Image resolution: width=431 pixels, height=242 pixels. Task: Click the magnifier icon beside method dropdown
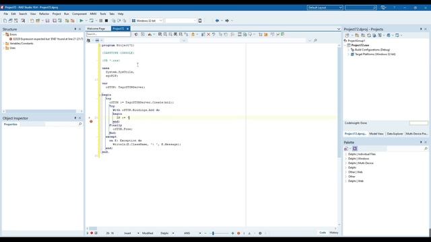tap(315, 40)
